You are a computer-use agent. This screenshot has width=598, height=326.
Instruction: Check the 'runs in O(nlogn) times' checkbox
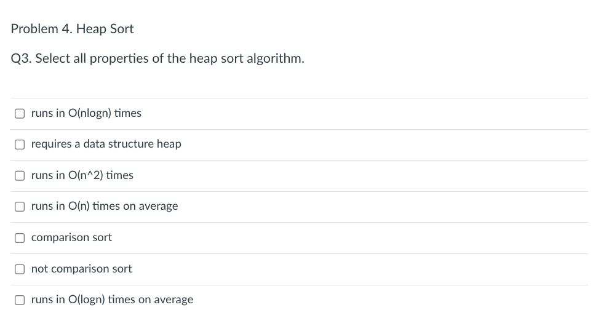coord(20,114)
